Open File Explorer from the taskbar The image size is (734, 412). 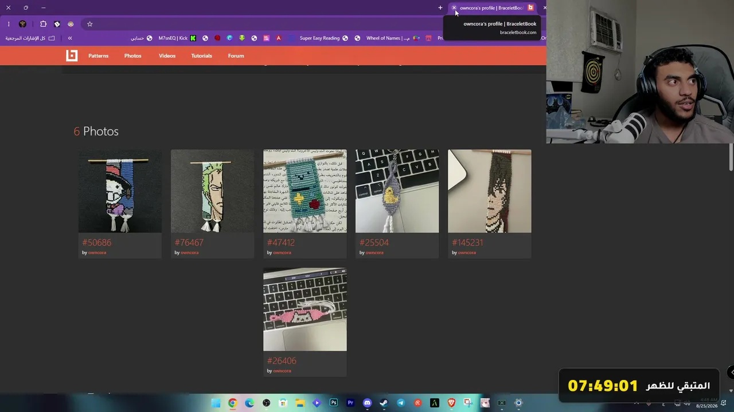coord(300,403)
